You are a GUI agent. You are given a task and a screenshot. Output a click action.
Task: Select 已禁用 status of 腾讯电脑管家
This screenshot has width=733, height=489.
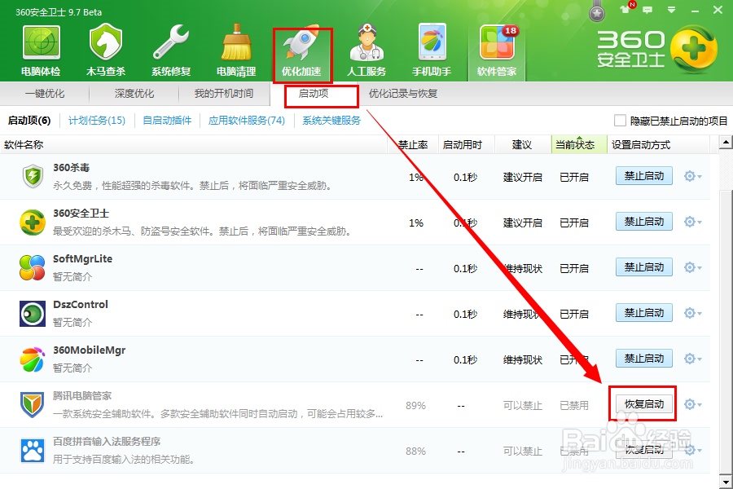574,405
